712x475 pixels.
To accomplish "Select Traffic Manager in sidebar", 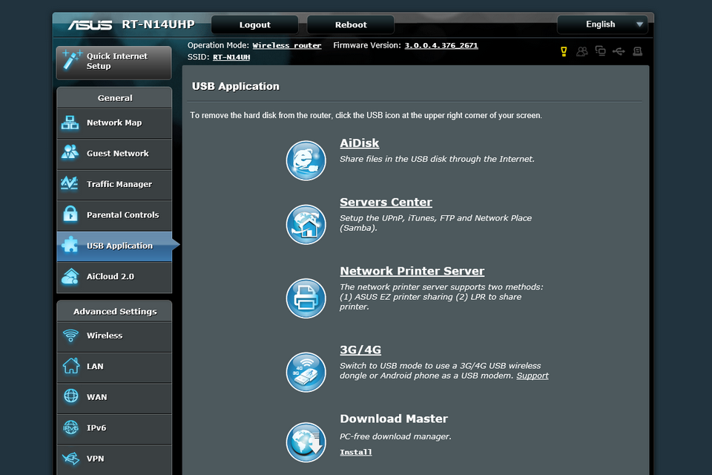I will tap(114, 185).
